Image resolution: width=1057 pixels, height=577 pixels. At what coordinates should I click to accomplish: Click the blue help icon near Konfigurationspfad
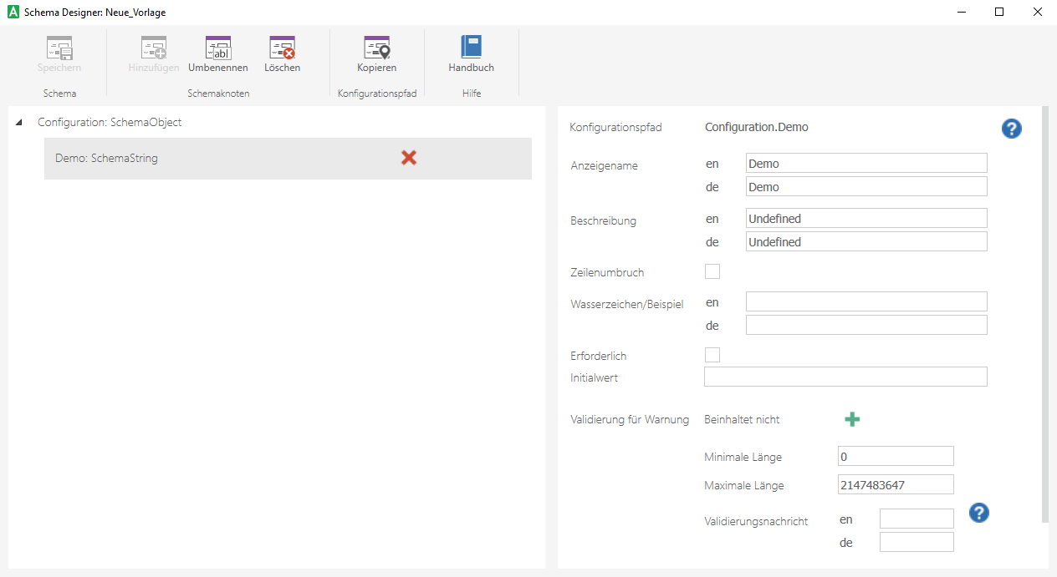(x=1011, y=129)
